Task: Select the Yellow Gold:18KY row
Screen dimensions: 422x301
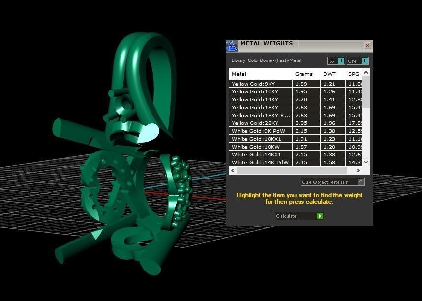Action: tap(296, 107)
